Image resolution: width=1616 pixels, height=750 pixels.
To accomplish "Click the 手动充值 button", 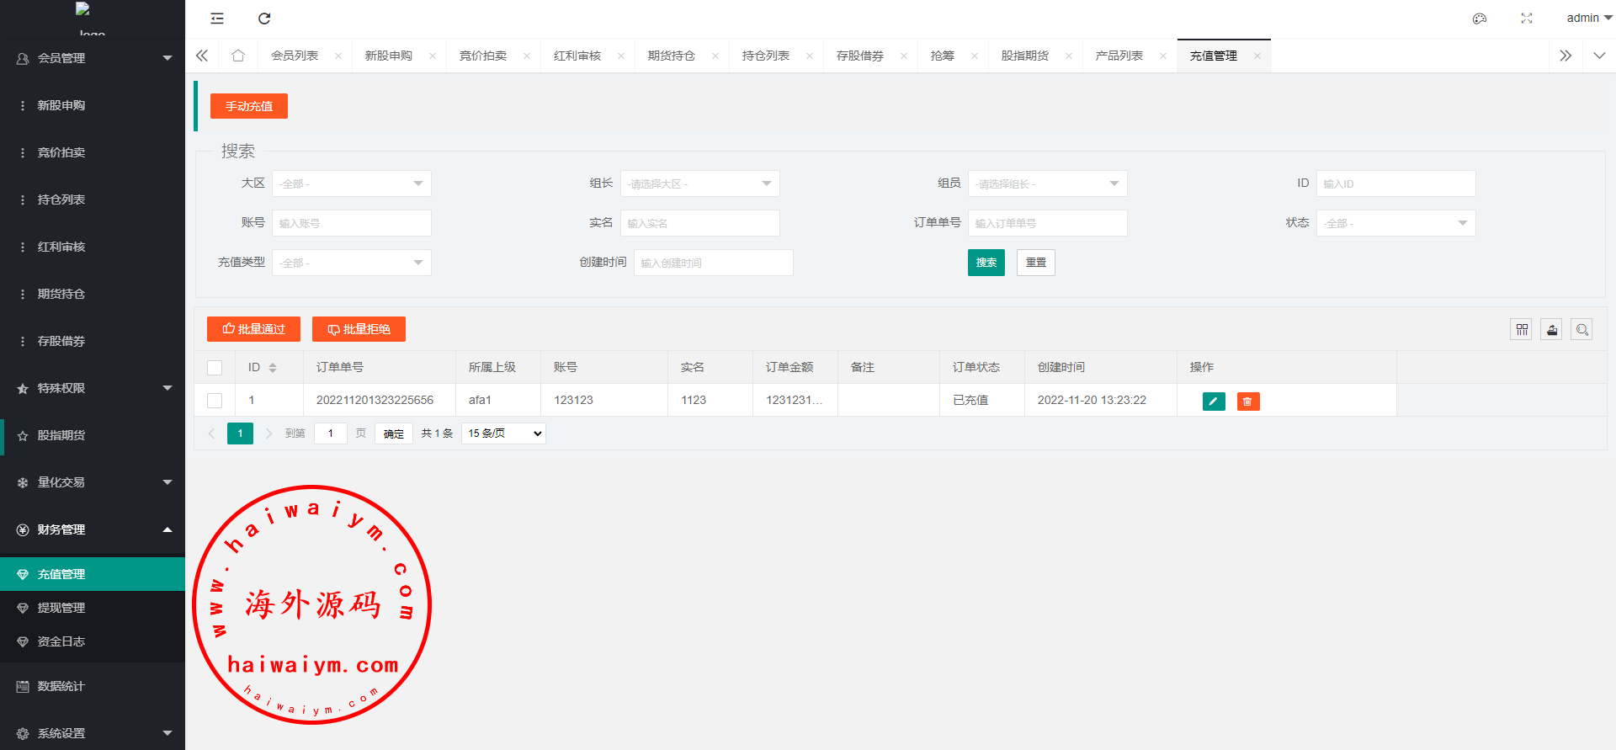I will [x=249, y=106].
